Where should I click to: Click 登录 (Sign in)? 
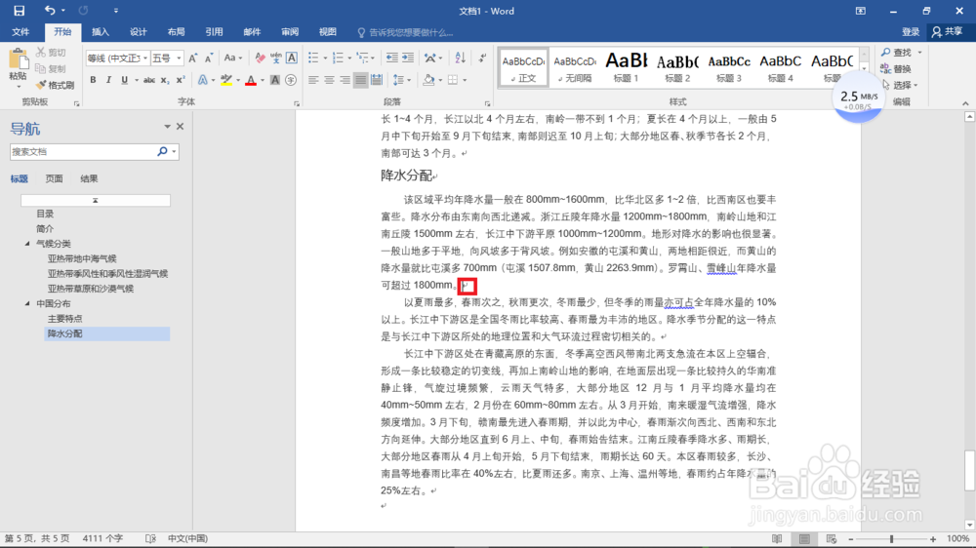pos(911,32)
